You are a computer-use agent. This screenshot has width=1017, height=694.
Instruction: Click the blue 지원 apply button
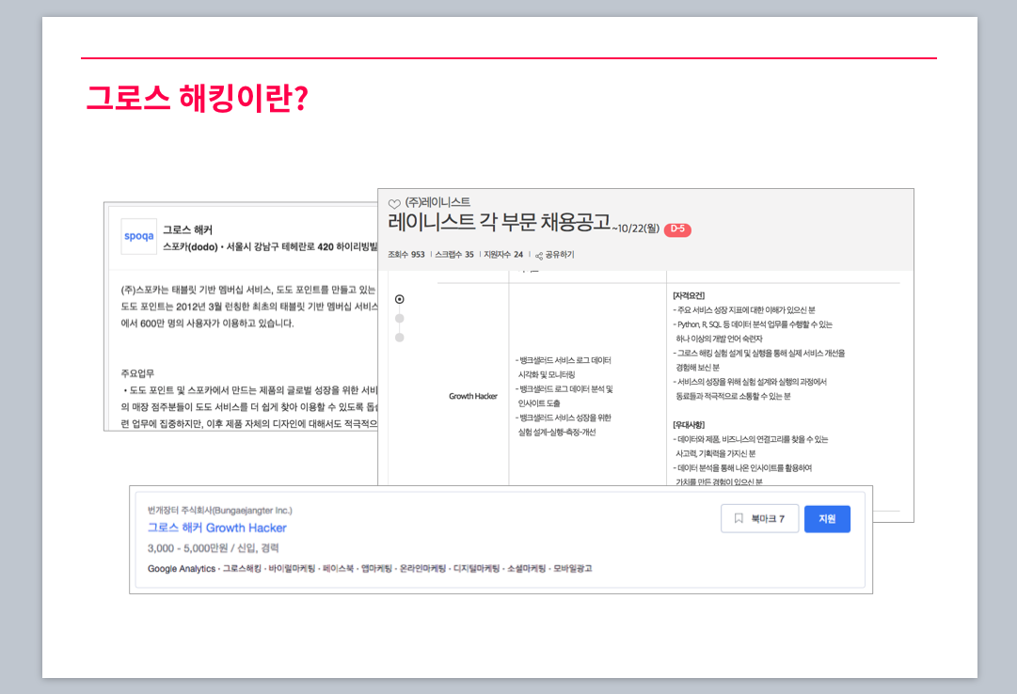(x=827, y=518)
